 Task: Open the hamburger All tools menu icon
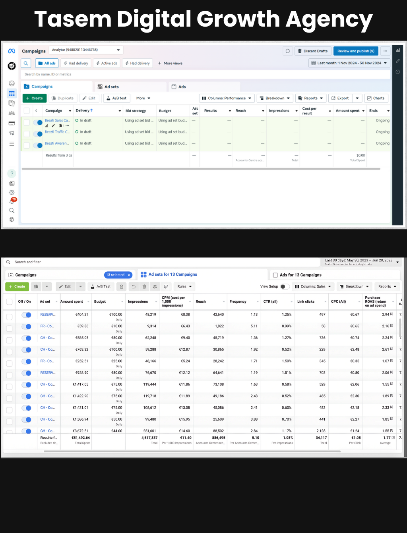click(12, 144)
